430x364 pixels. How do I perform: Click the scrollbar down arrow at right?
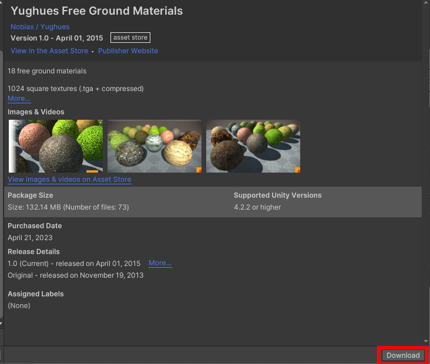(x=426, y=341)
